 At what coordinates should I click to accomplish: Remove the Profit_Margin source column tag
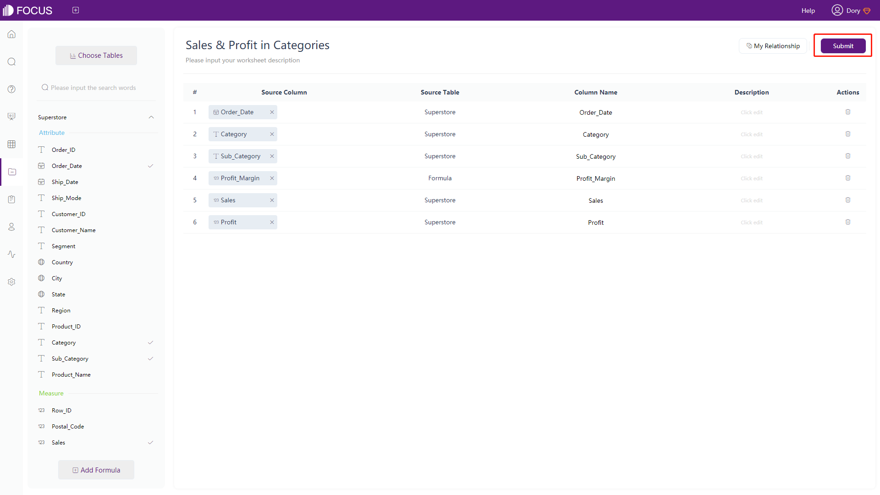click(x=272, y=178)
